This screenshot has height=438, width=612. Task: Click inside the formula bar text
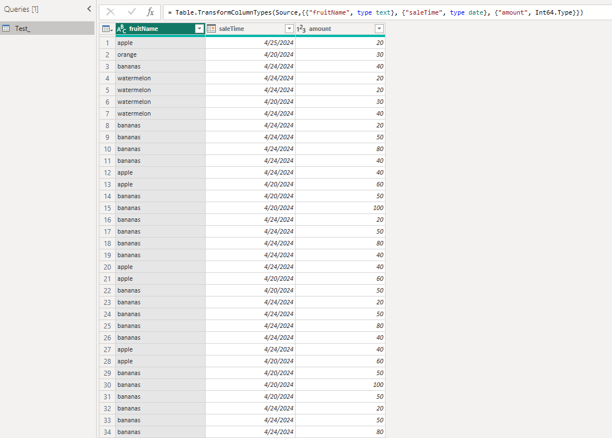[x=375, y=12]
